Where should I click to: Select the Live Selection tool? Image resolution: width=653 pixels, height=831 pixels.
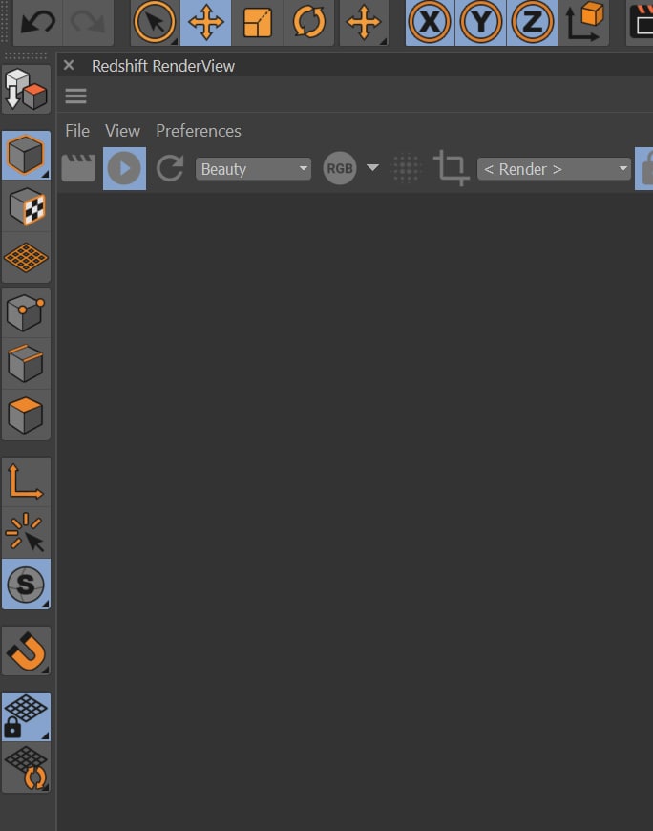pos(155,22)
